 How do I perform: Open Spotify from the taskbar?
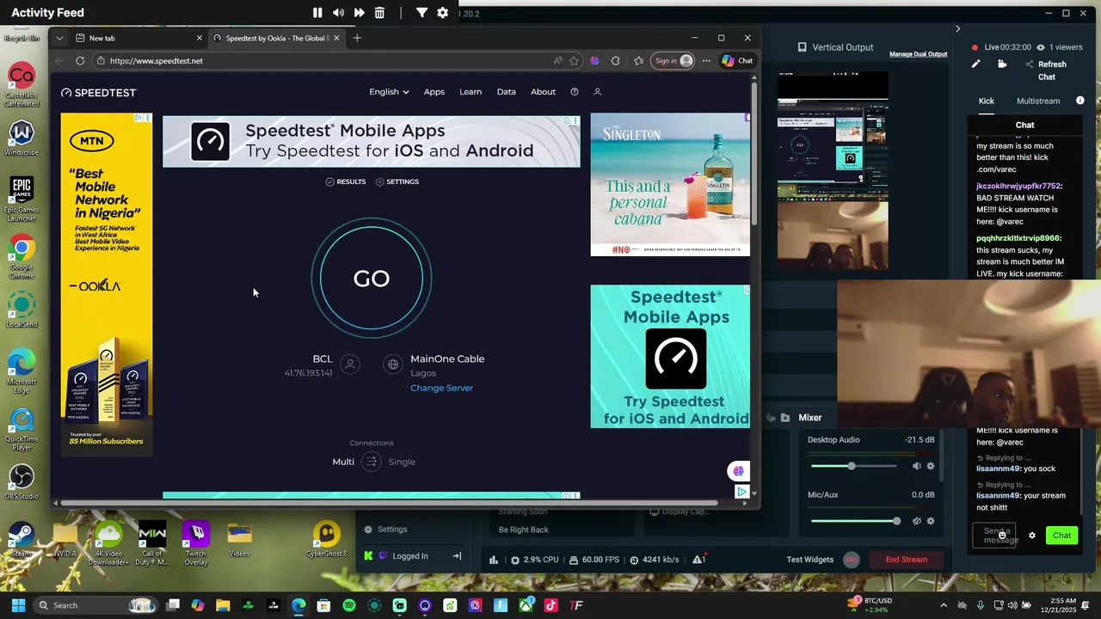point(349,605)
